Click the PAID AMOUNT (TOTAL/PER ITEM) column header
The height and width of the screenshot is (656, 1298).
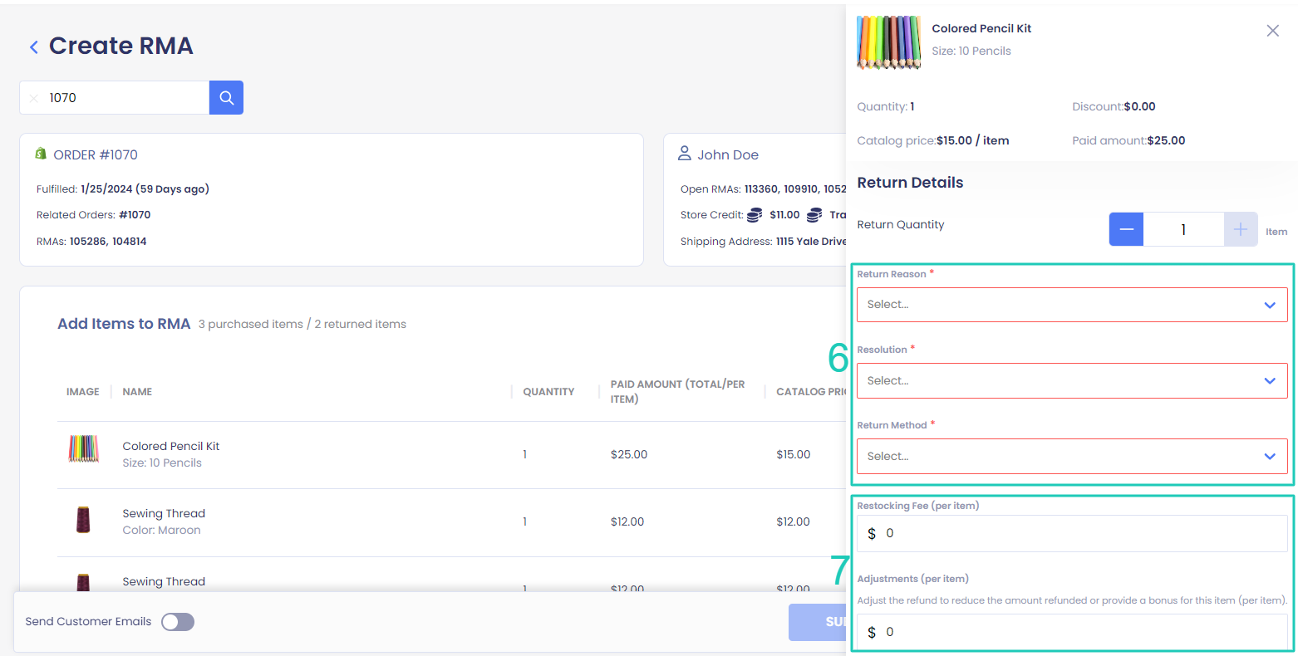click(x=678, y=392)
